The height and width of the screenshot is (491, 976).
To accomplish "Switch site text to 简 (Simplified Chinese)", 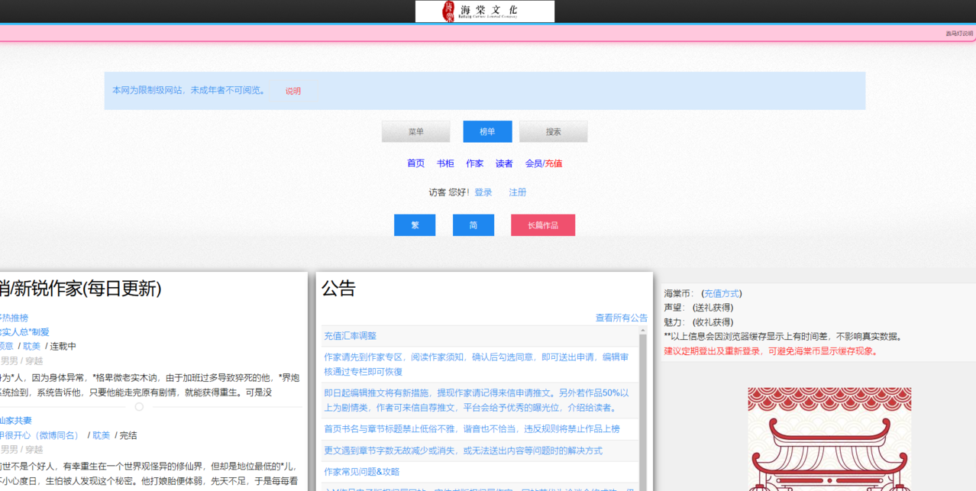I will 473,225.
